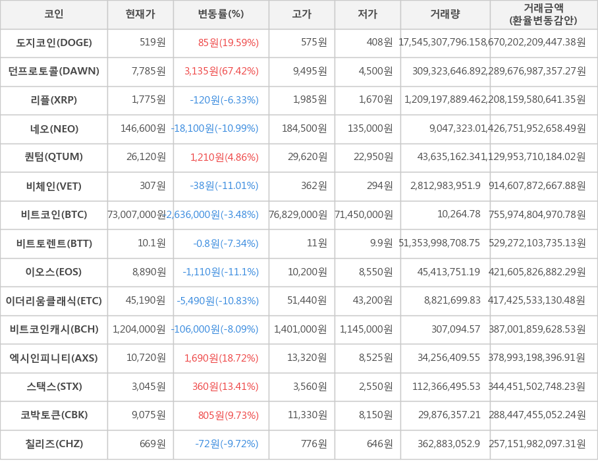The width and height of the screenshot is (598, 461).
Task: Open the 리플(XRP) row
Action: point(54,100)
